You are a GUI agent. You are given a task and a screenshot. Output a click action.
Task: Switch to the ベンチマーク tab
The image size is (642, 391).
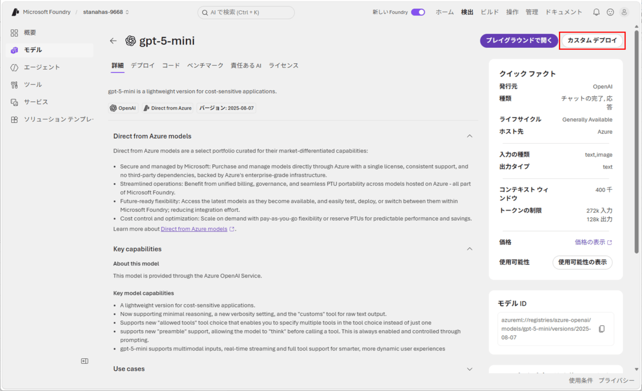coord(205,65)
